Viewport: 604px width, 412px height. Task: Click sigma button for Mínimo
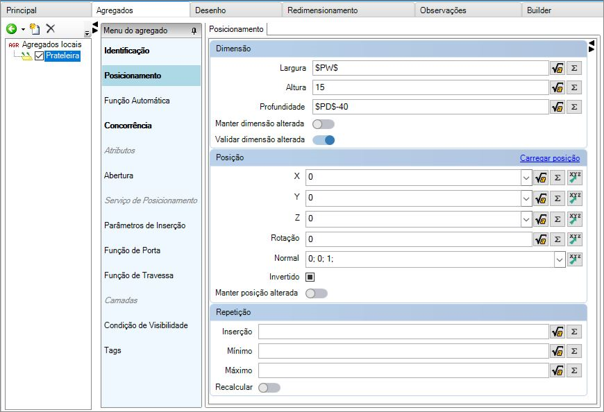point(574,351)
